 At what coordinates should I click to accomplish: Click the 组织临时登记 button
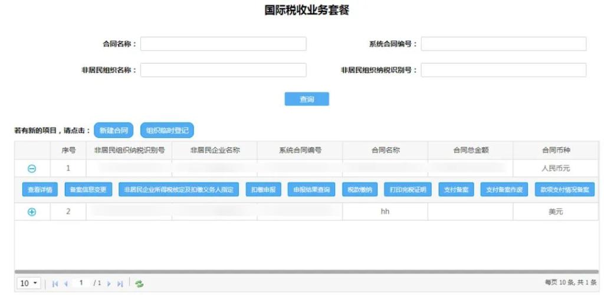(167, 130)
